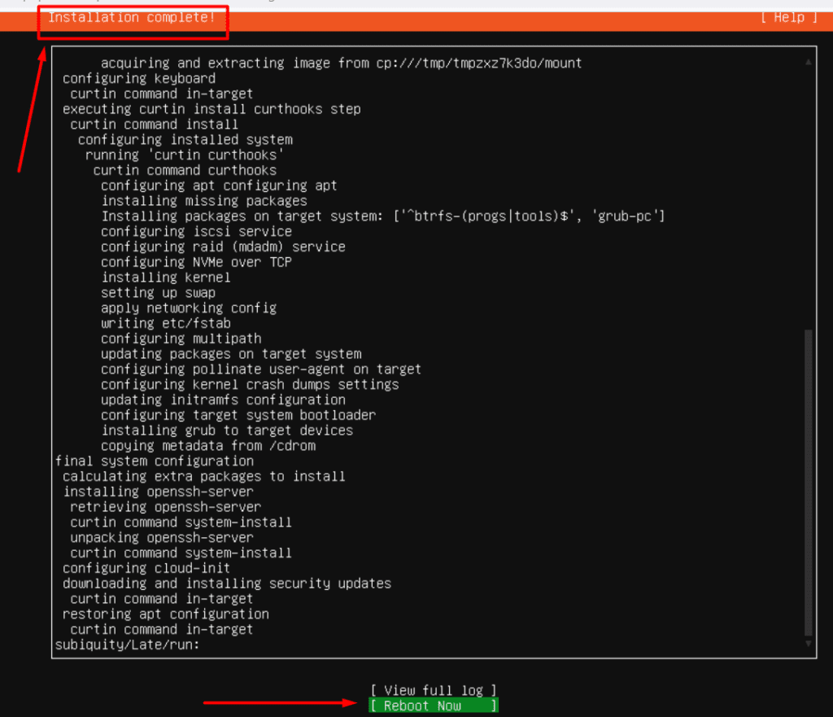The image size is (833, 717).
Task: Click the 'subiquity/Late/run:' log line
Action: [127, 645]
